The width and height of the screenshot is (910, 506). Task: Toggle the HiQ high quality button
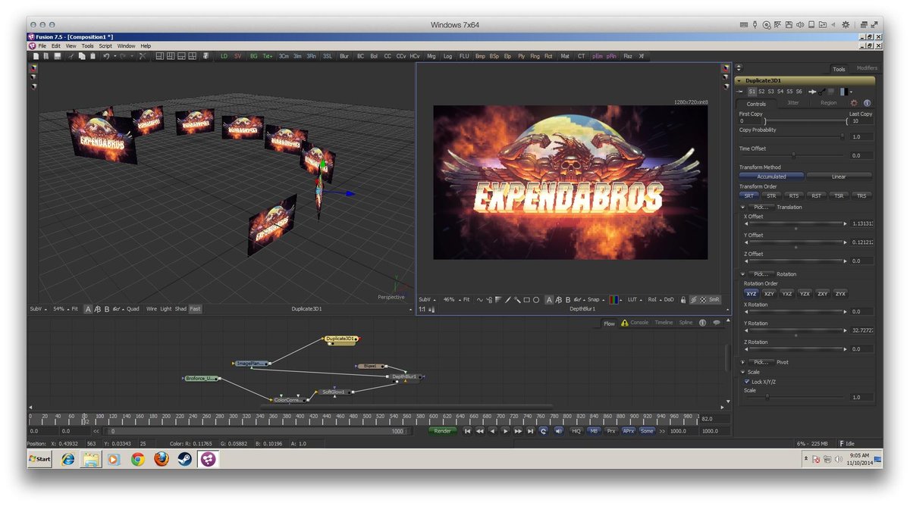tap(576, 431)
